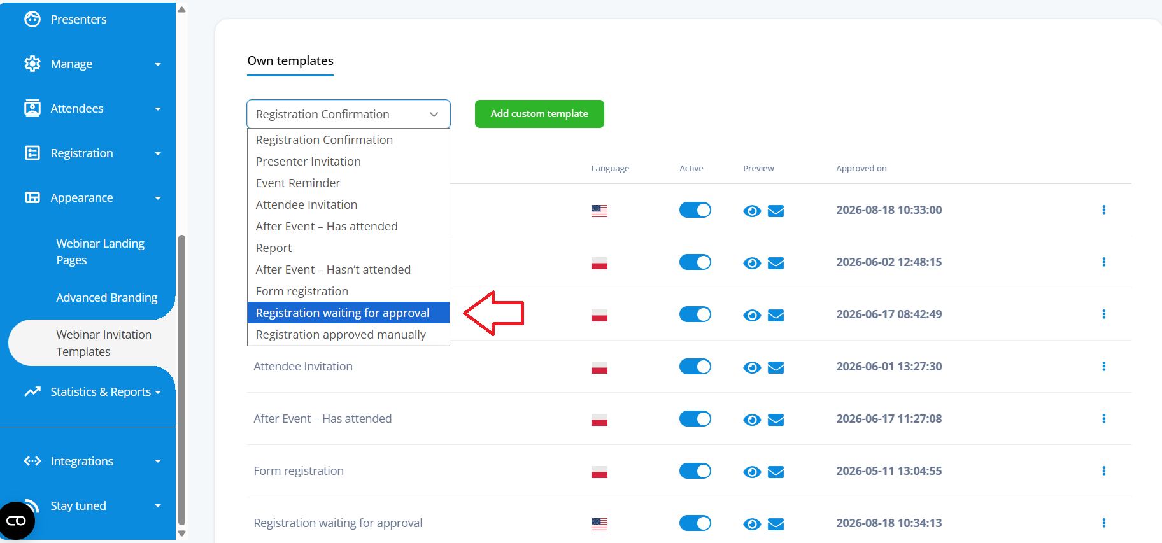The image size is (1162, 543).
Task: Open Webinar Landing Pages in the sidebar
Action: 100,251
